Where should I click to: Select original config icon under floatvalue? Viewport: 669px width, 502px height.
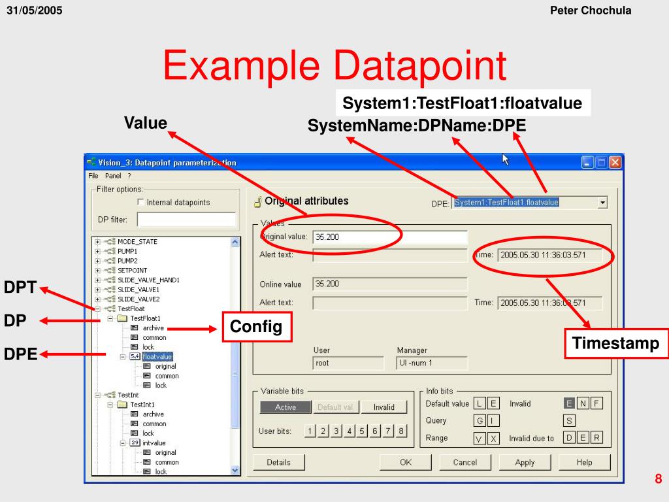147,366
